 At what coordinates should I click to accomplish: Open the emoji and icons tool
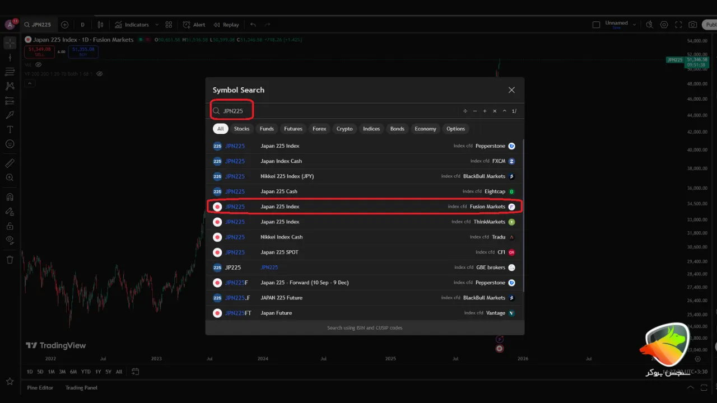pyautogui.click(x=10, y=144)
